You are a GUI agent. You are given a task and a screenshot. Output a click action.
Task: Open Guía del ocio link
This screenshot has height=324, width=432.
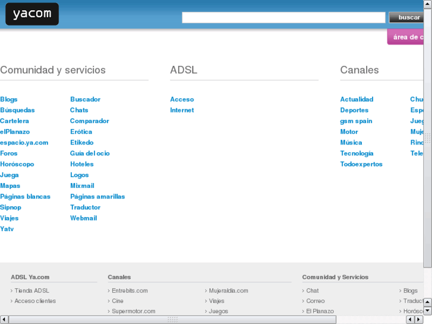pos(90,153)
